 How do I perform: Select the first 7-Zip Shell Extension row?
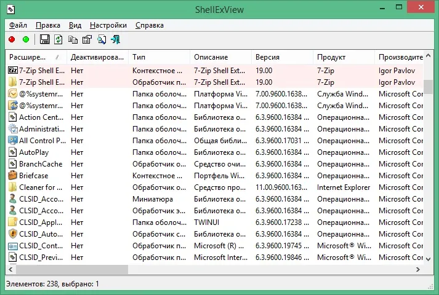pyautogui.click(x=214, y=71)
